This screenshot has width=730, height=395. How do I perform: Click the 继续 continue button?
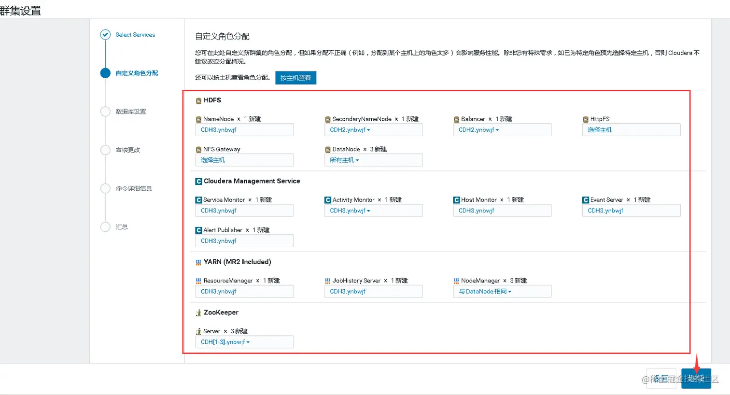coord(696,379)
